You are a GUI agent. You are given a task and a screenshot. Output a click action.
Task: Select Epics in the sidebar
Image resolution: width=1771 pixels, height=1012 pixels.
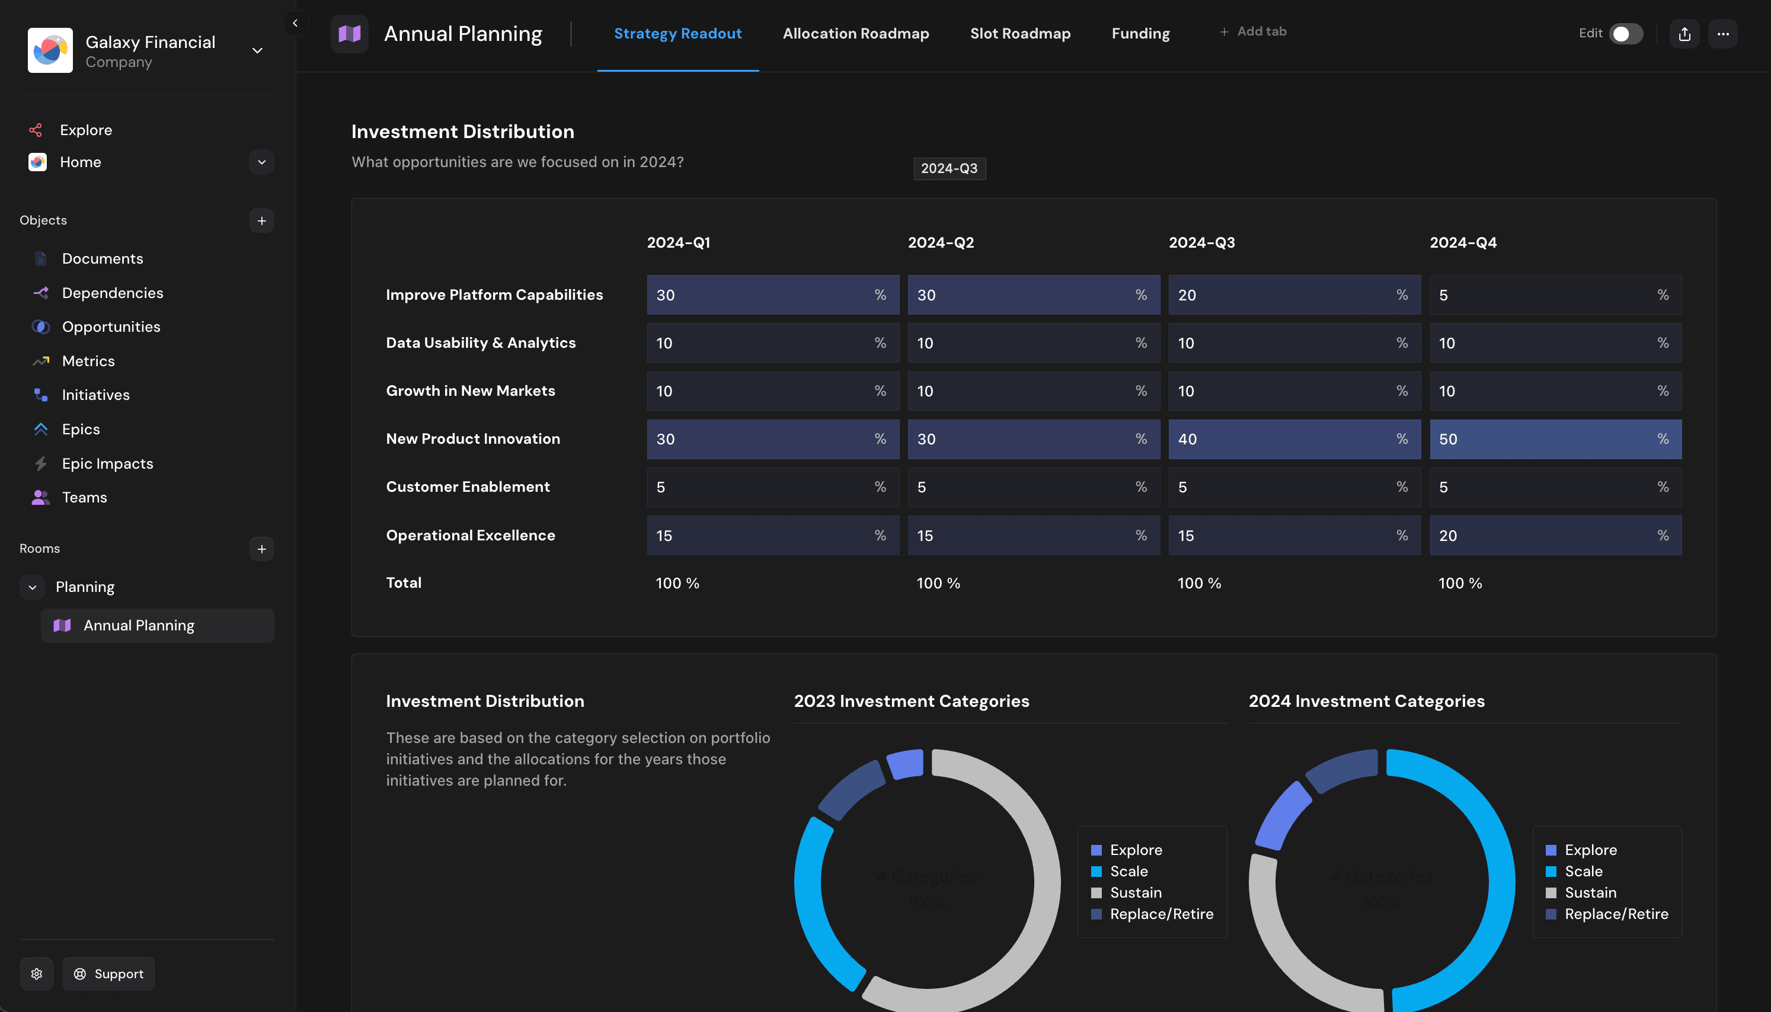80,429
